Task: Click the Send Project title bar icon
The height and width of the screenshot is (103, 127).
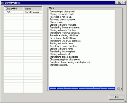Action: click(x=3, y=3)
